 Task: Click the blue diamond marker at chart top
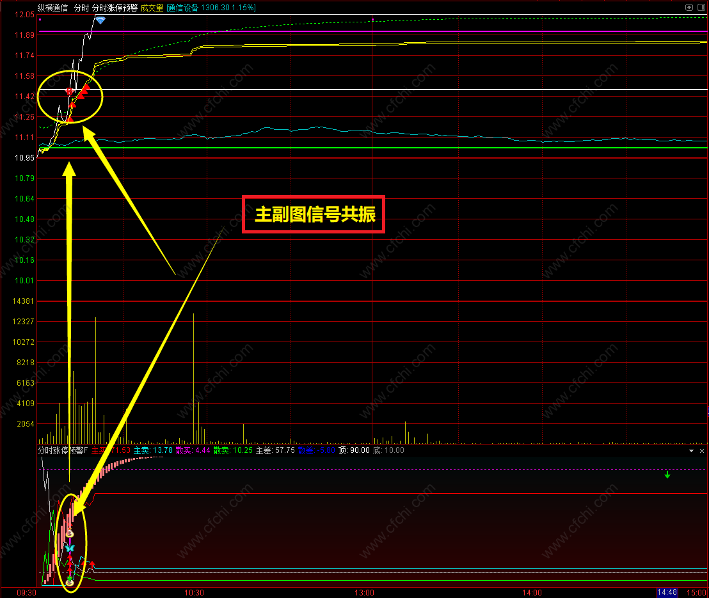tap(100, 20)
